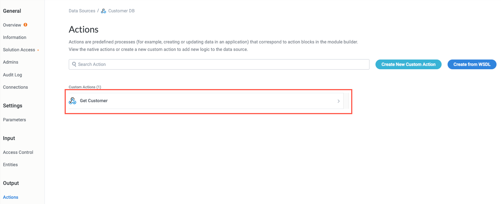Viewport: 501px width, 204px height.
Task: Open Solution Access settings
Action: (19, 50)
